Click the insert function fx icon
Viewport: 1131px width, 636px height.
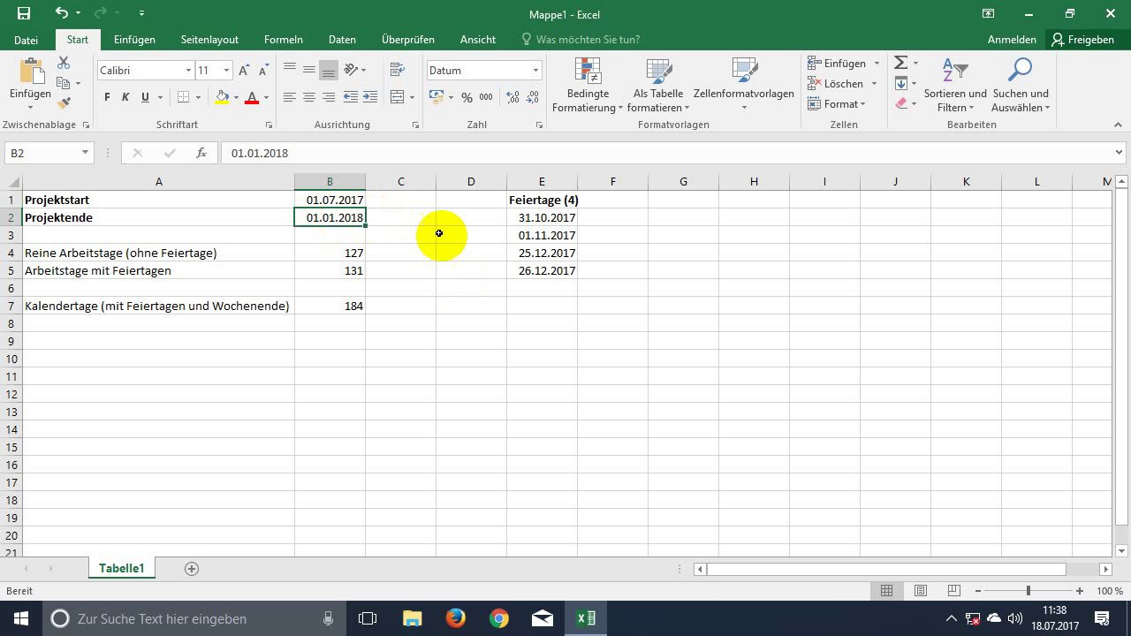tap(201, 153)
